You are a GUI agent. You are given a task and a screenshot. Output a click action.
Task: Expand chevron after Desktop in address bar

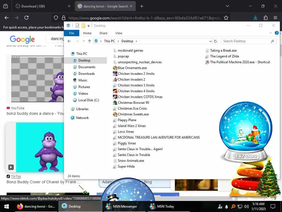coord(136,41)
